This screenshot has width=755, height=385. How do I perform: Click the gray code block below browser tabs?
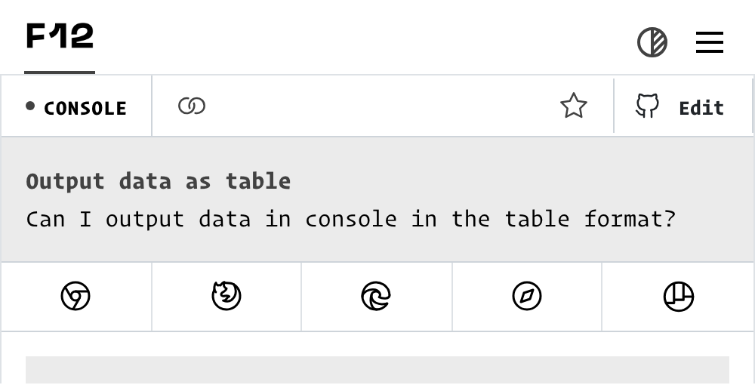[x=377, y=370]
